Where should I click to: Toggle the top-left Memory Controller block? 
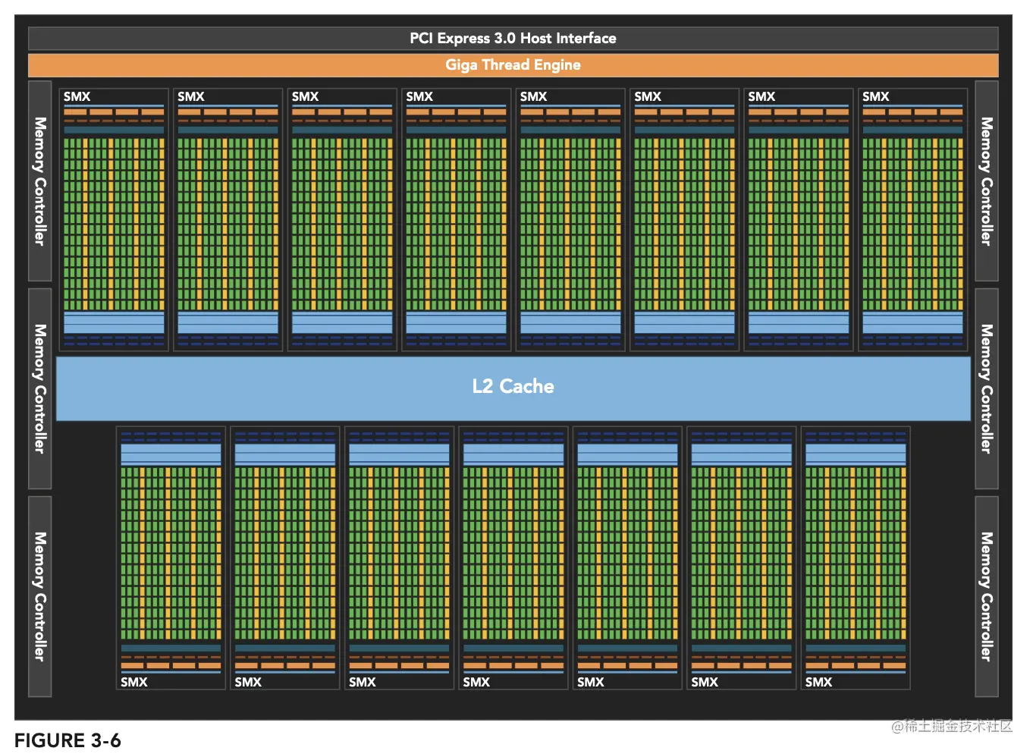pos(39,182)
